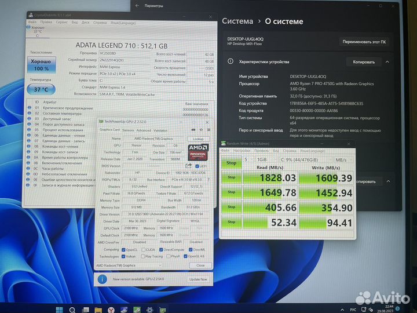Open taskbar Search

click(x=72, y=310)
